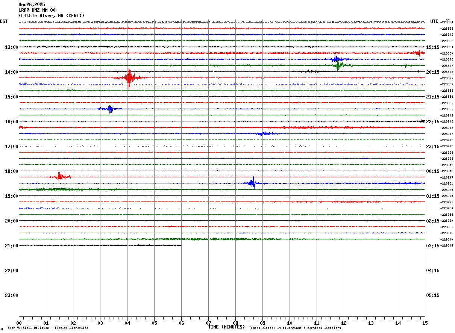Select the 19:00 CST time label

(11, 196)
